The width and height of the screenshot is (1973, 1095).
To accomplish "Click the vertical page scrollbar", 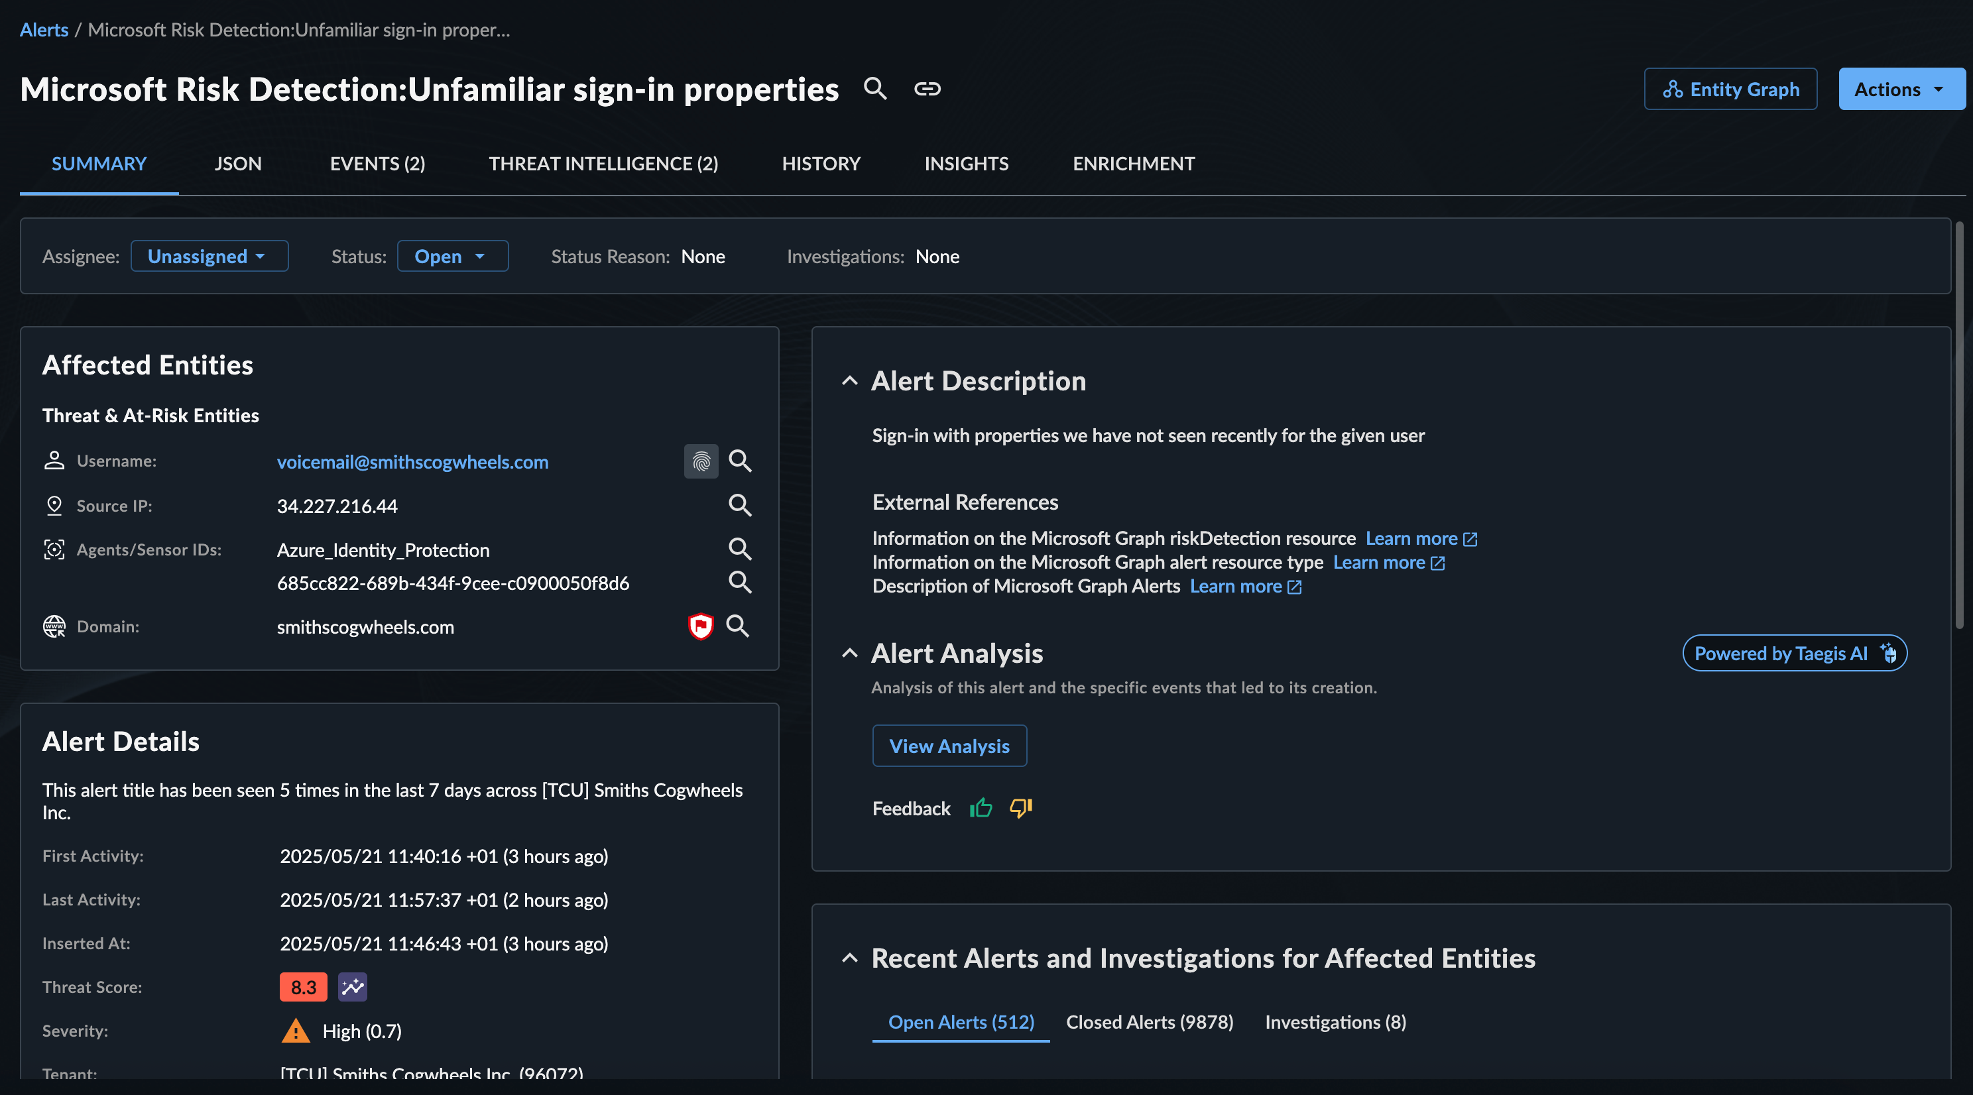I will [1958, 425].
